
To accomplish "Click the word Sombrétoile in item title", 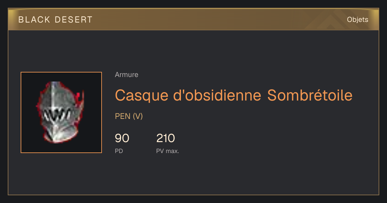I will [x=310, y=95].
